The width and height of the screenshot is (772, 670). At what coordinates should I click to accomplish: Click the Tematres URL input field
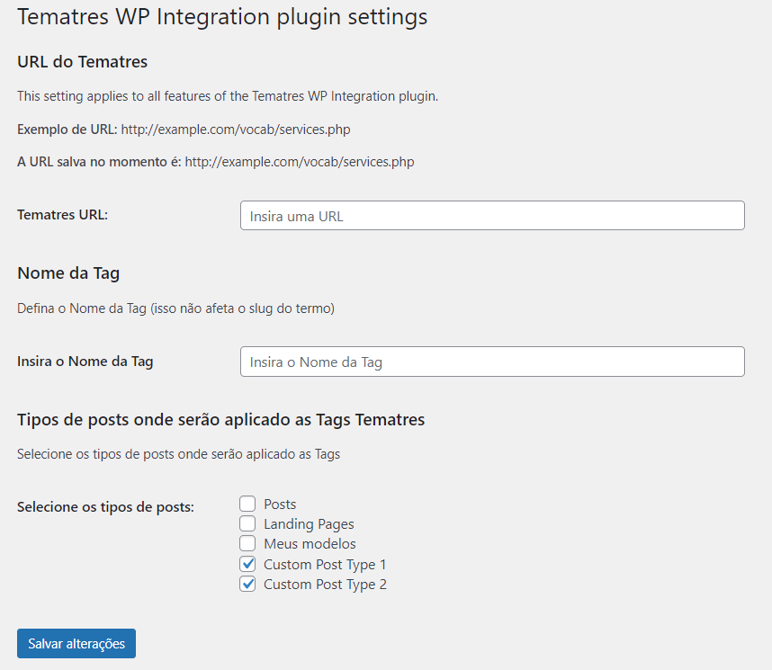[x=492, y=216]
